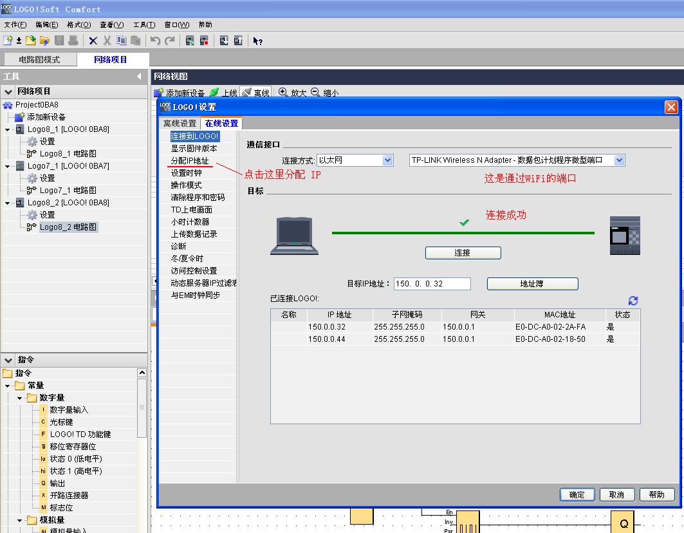This screenshot has height=533, width=684.
Task: Collapse the 工具 panel with the arrow
Action: [139, 77]
